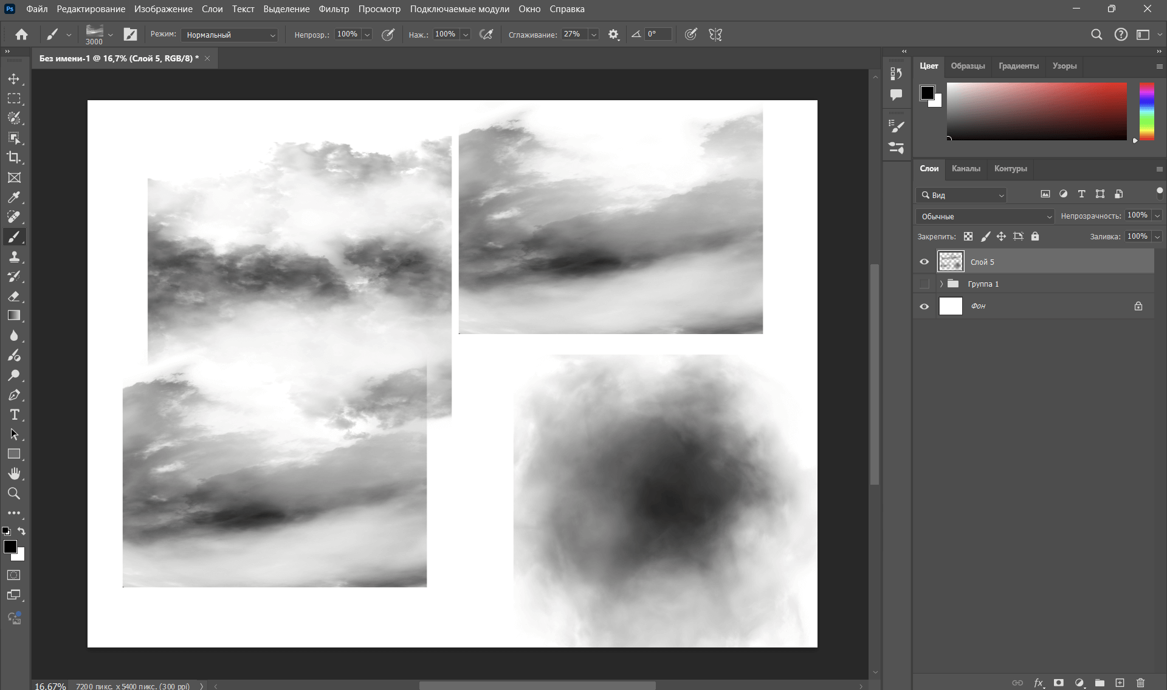Screen dimensions: 1167x690
Task: Open the brush preset picker arrow
Action: coord(111,35)
